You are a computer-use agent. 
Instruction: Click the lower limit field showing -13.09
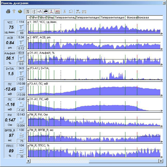click(21, 95)
